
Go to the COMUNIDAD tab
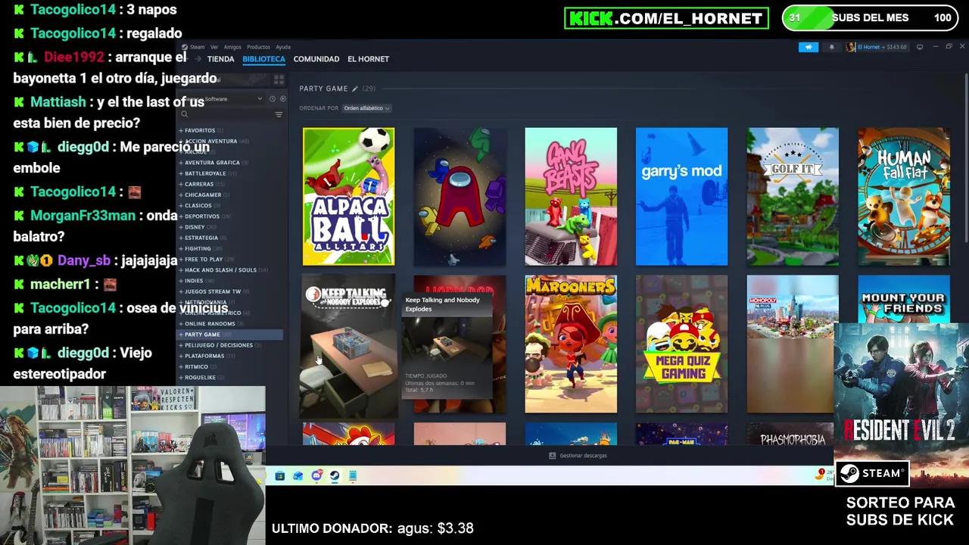pyautogui.click(x=316, y=59)
